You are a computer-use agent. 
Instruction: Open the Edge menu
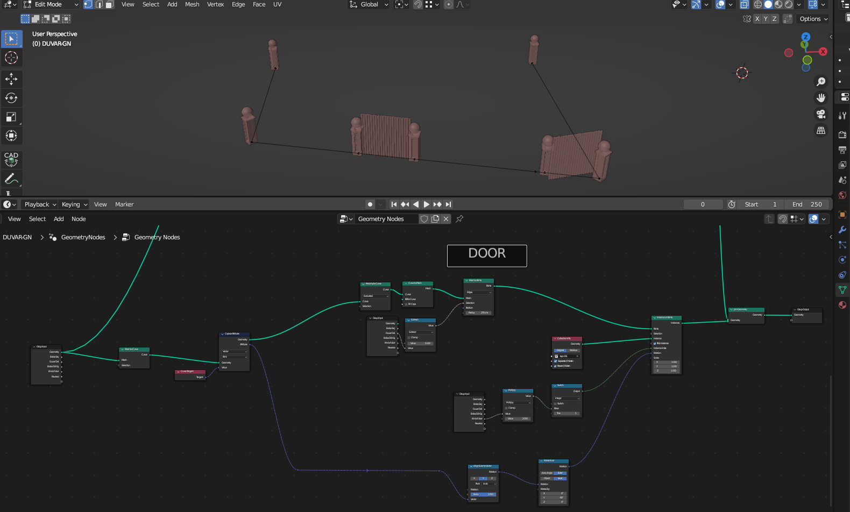coord(238,4)
